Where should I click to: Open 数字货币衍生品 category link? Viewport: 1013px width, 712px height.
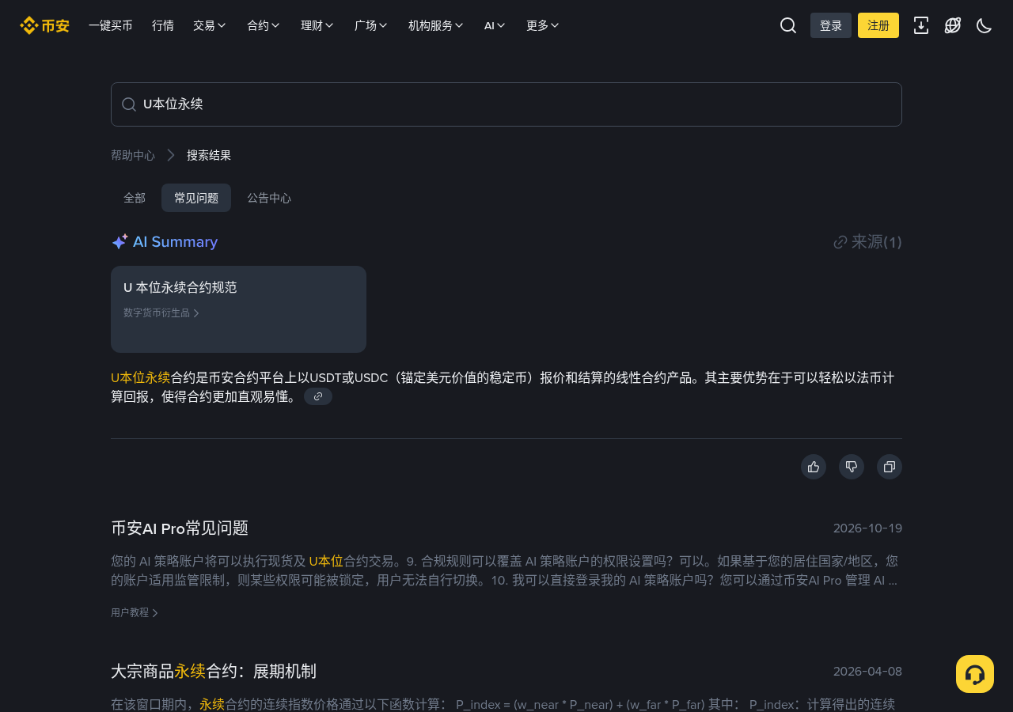pyautogui.click(x=161, y=313)
